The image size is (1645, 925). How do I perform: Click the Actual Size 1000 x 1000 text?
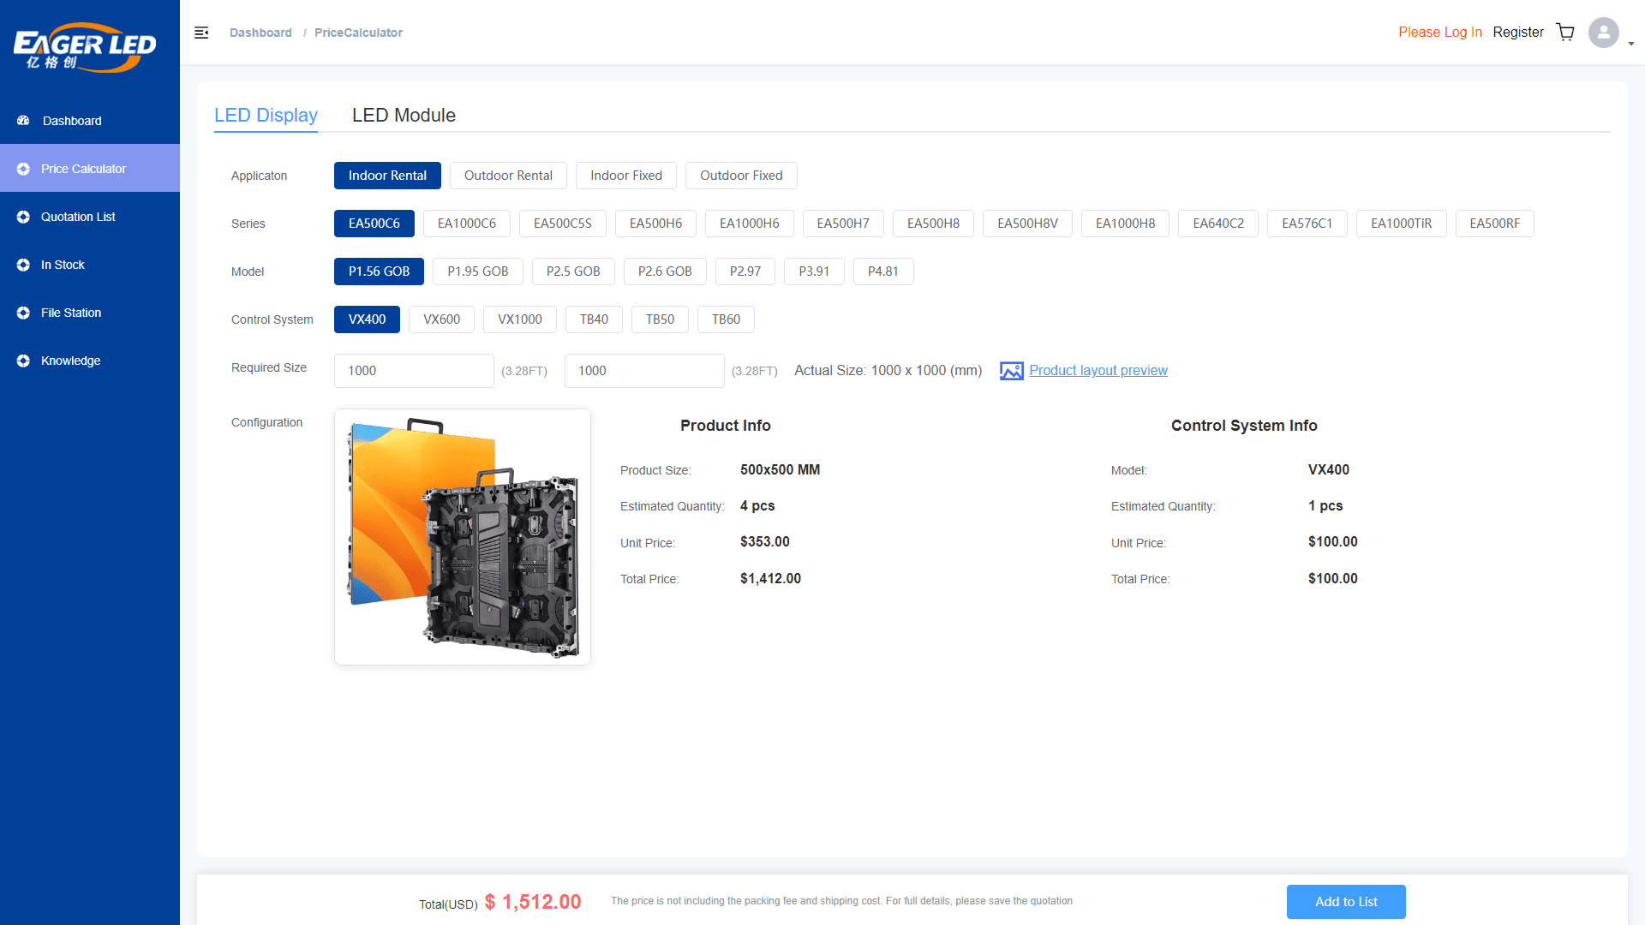888,370
